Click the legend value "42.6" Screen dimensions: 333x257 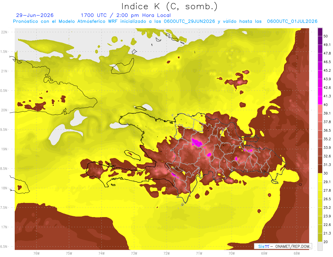(327, 88)
